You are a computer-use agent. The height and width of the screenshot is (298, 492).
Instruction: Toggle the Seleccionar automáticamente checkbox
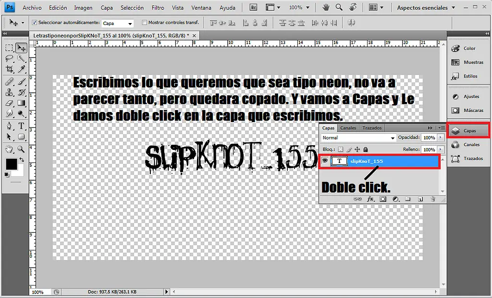35,23
